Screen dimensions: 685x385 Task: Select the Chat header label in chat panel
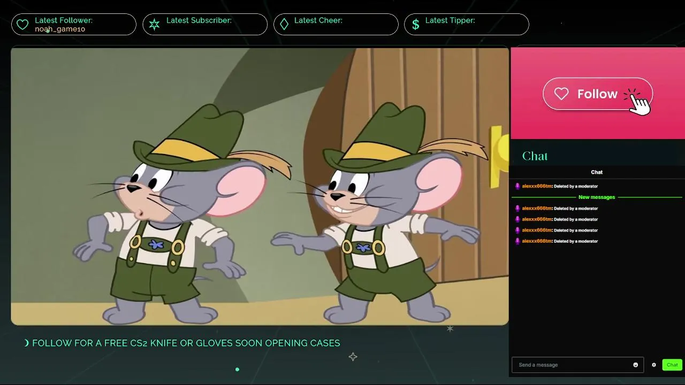[597, 172]
